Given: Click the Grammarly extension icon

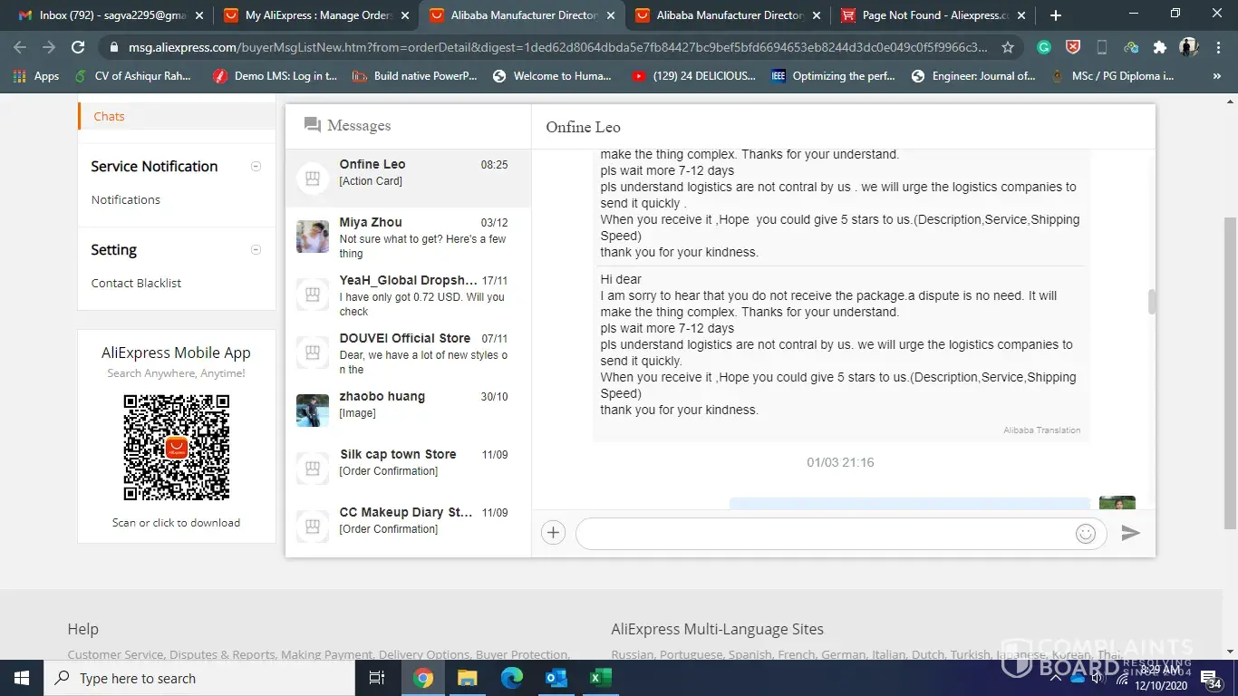Looking at the screenshot, I should coord(1044,47).
